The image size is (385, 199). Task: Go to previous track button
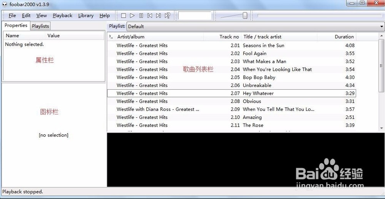coord(149,16)
